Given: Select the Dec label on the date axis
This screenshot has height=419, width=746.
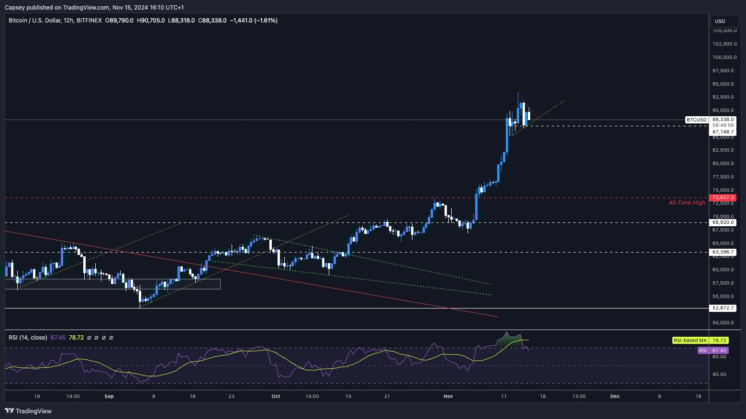Looking at the screenshot, I should click(614, 396).
